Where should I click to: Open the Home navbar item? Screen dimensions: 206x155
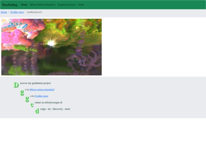pos(24,5)
